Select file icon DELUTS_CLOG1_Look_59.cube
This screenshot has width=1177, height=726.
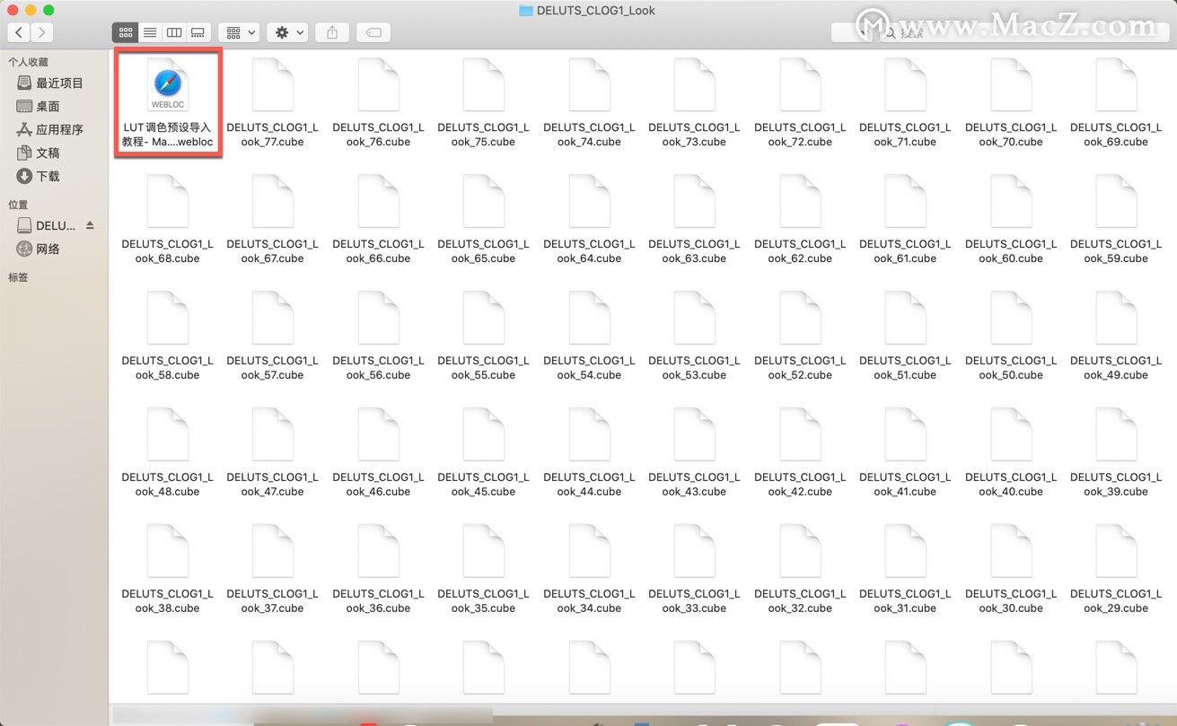pos(1117,203)
